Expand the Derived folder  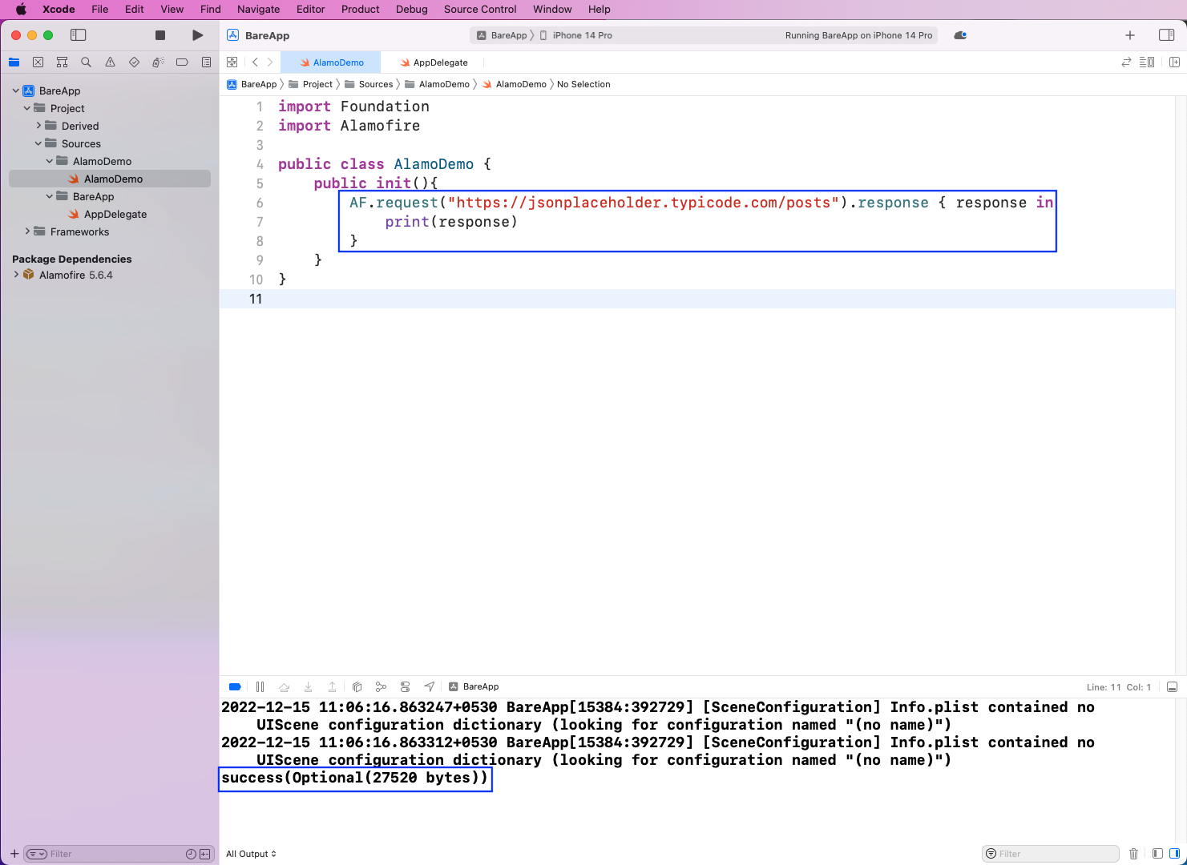point(38,126)
